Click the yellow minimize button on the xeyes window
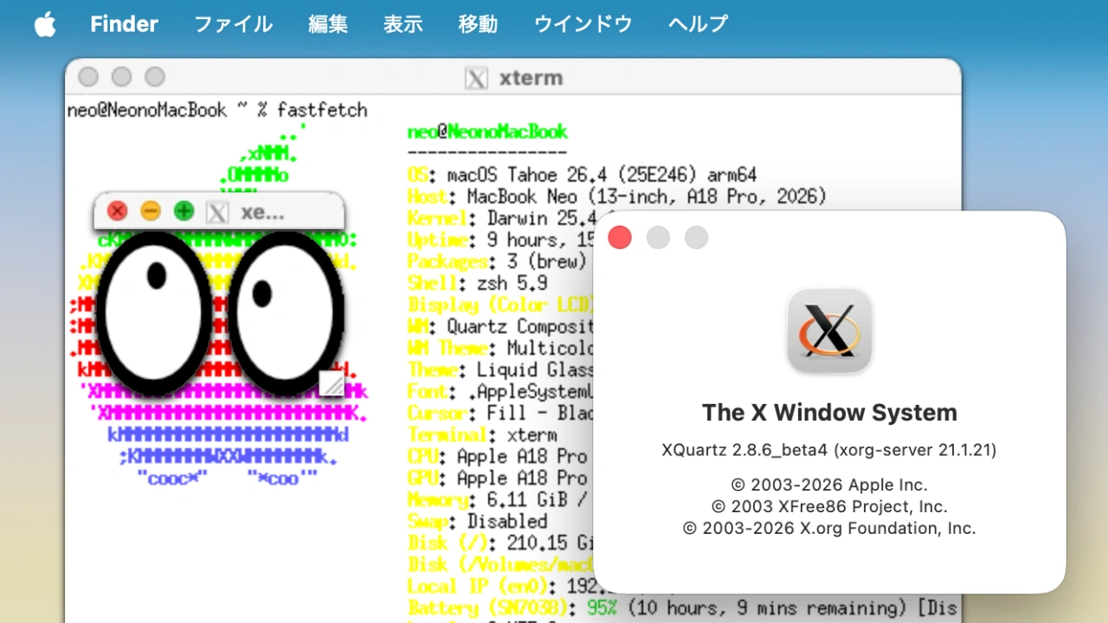This screenshot has width=1108, height=623. 150,210
